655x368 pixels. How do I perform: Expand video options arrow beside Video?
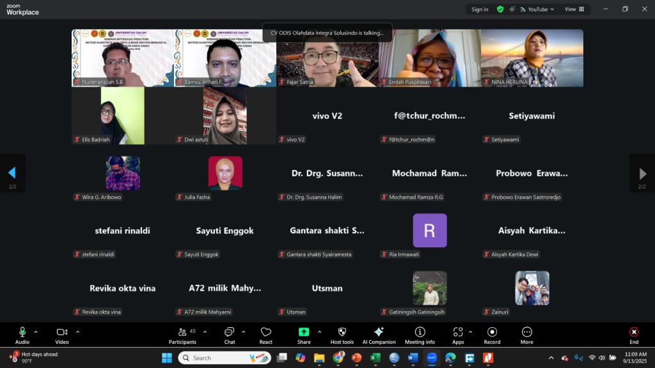[77, 332]
